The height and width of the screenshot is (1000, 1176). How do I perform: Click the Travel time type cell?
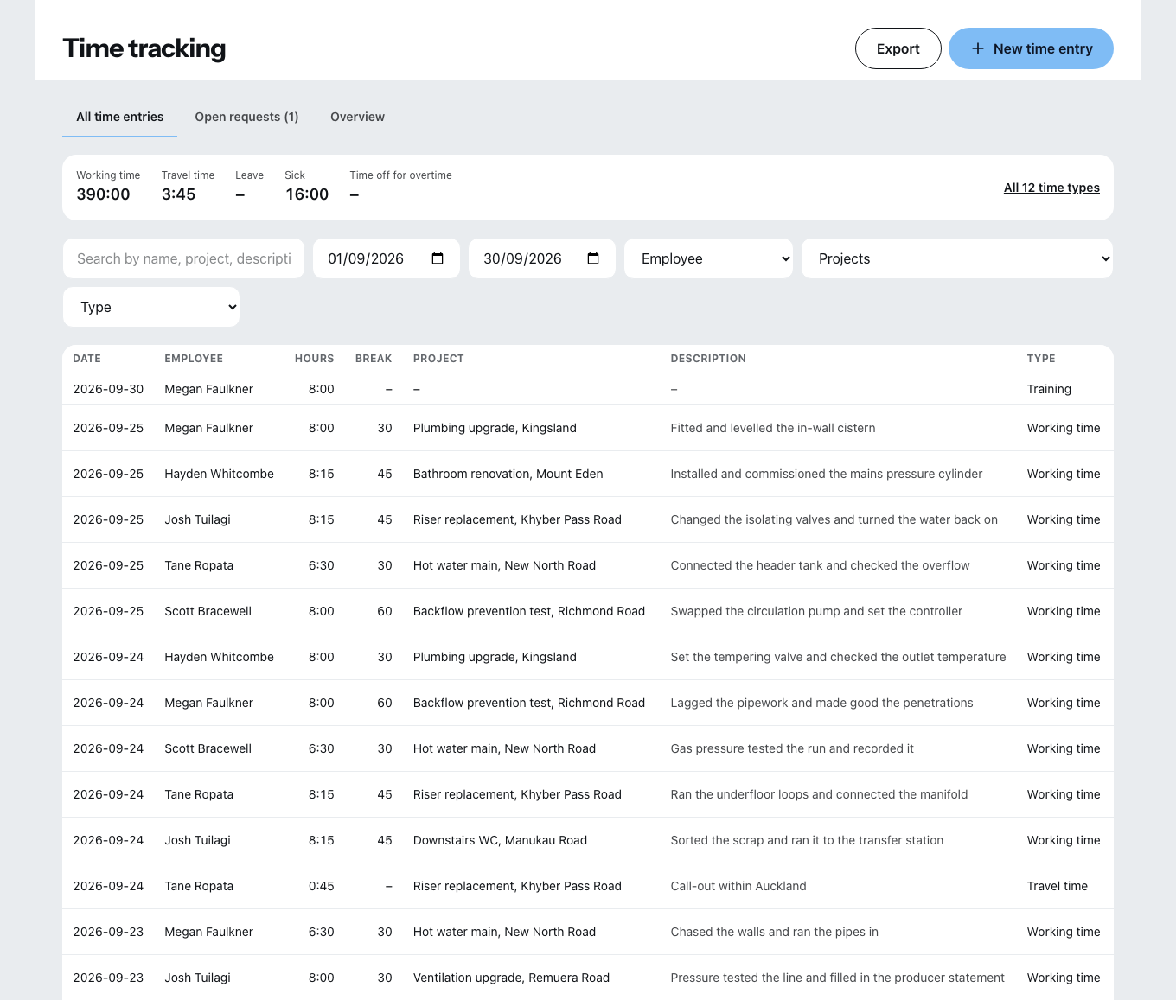(1057, 886)
